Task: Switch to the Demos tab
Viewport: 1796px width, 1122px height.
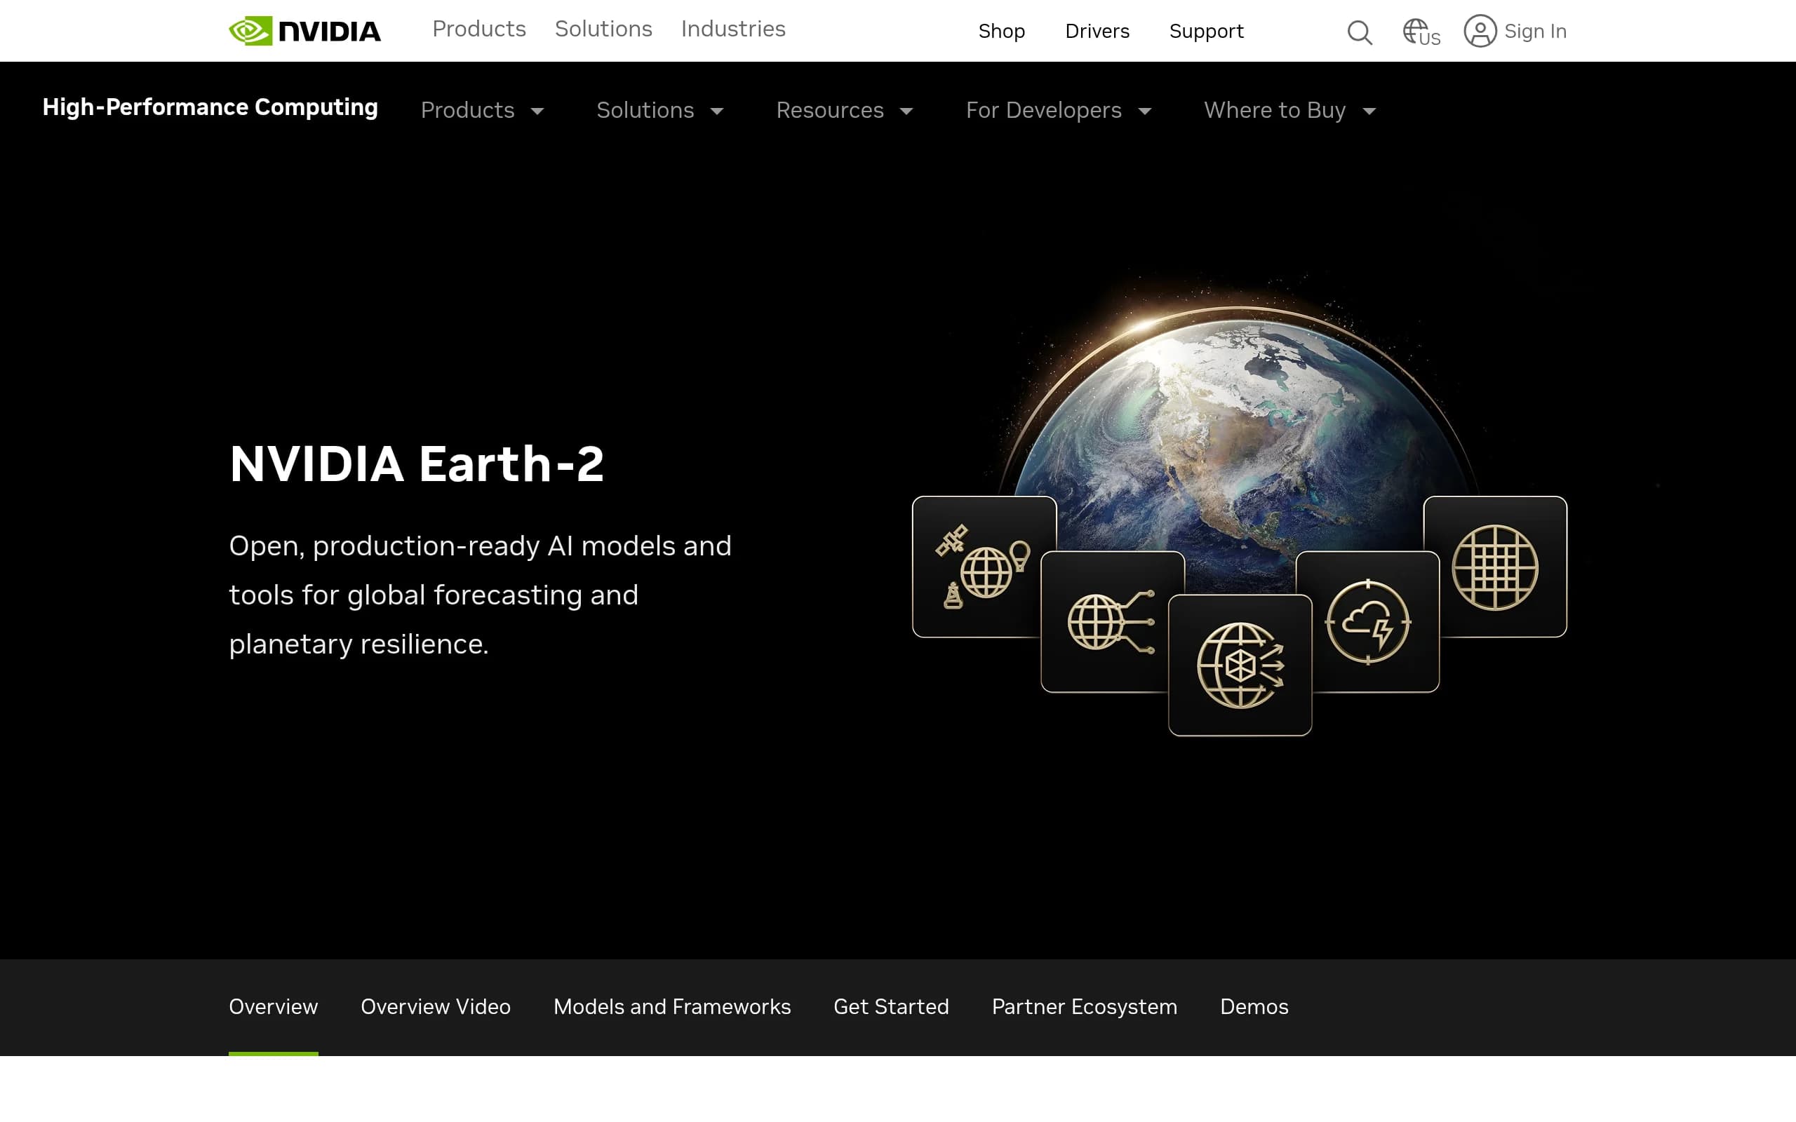Action: point(1254,1007)
